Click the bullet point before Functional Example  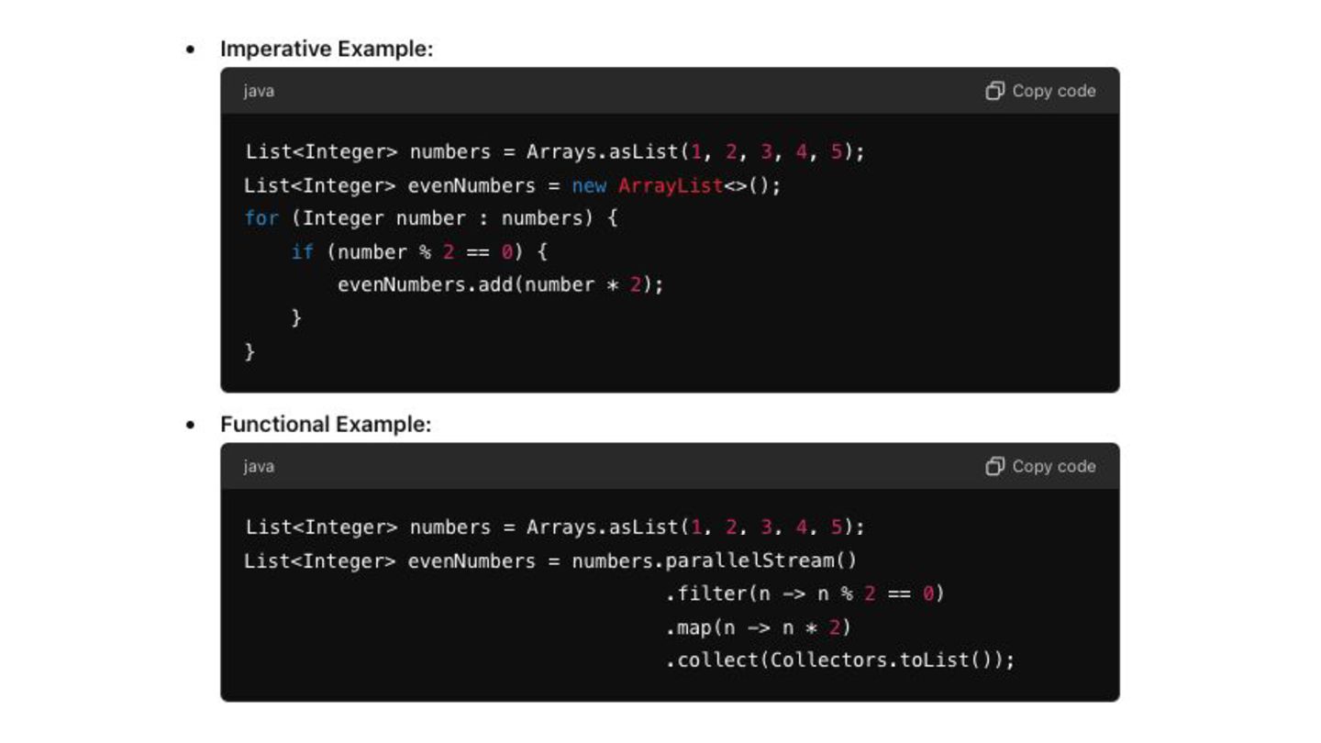click(191, 426)
